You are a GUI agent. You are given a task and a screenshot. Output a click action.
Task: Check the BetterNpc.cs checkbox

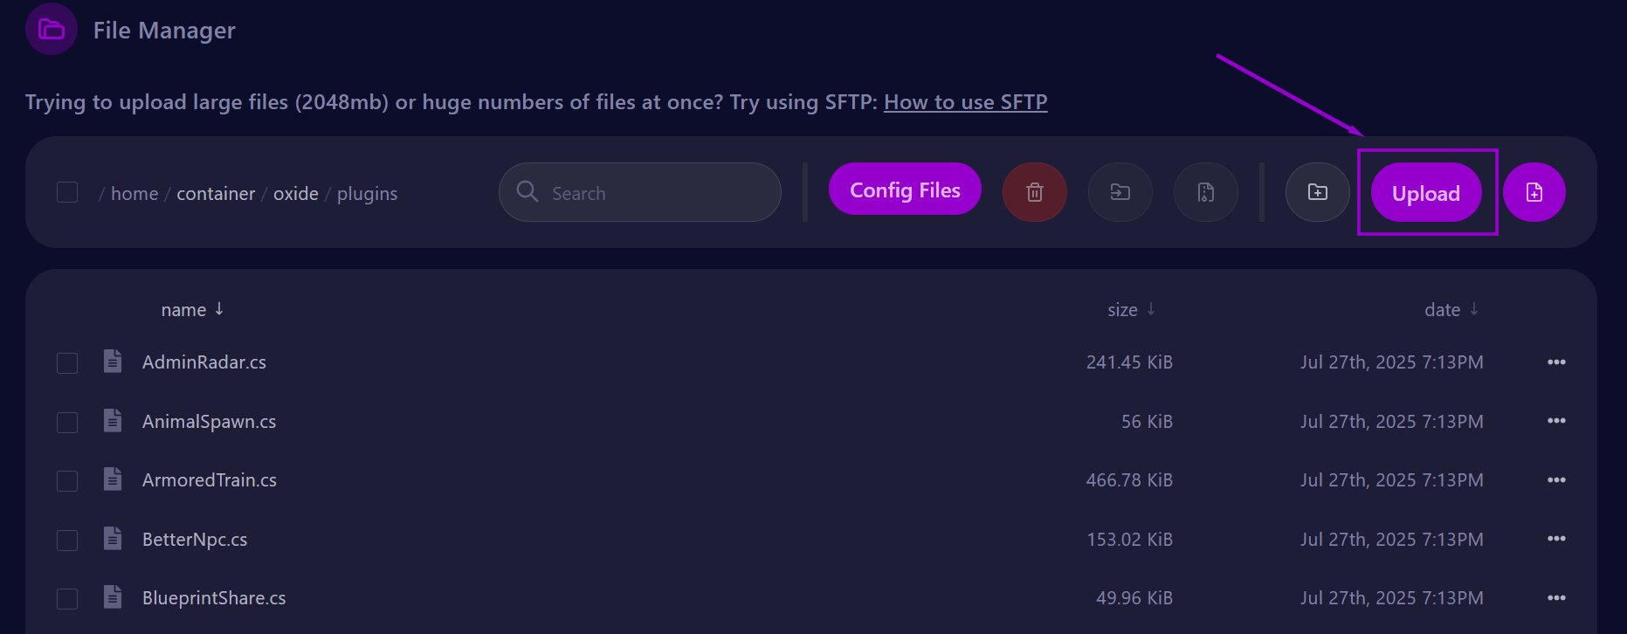click(67, 539)
